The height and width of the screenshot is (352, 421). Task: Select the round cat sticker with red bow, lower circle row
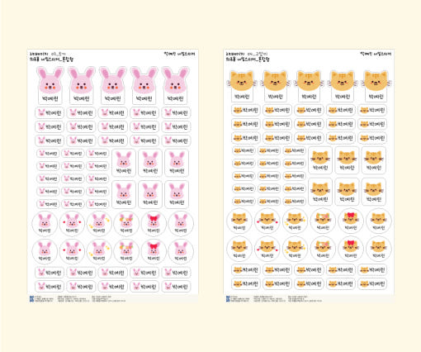click(x=351, y=249)
